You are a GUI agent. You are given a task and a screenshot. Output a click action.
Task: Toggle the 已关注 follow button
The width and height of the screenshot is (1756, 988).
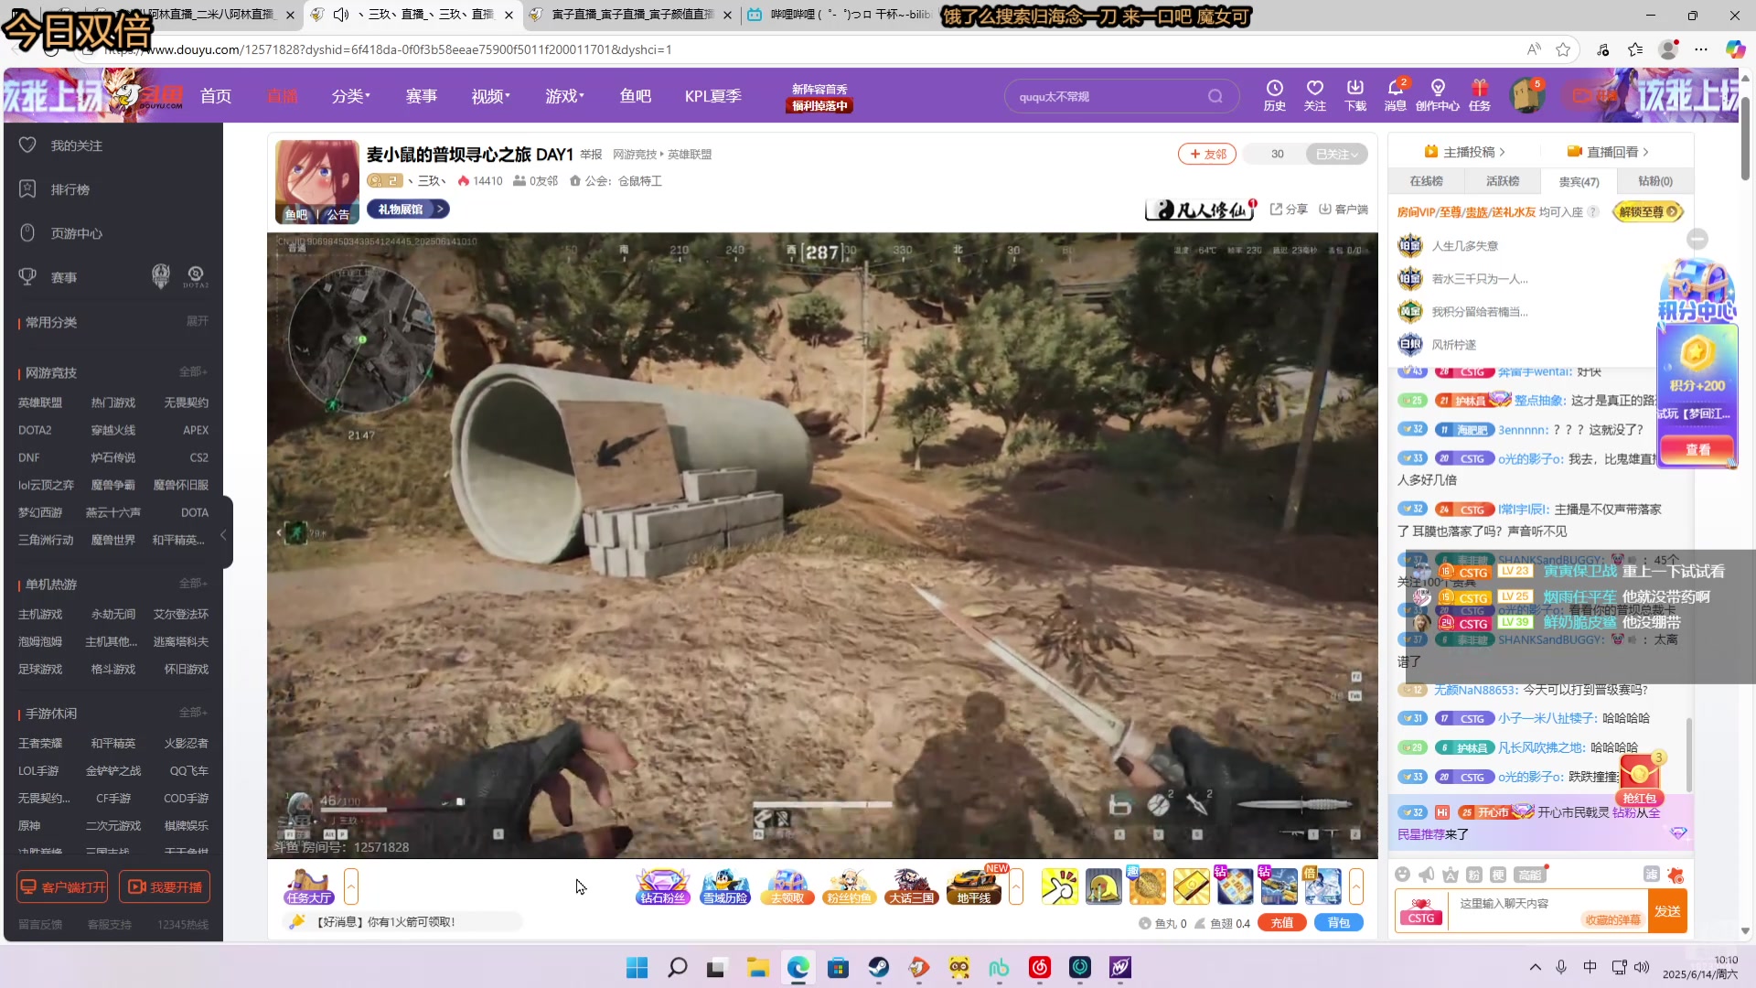click(1336, 154)
